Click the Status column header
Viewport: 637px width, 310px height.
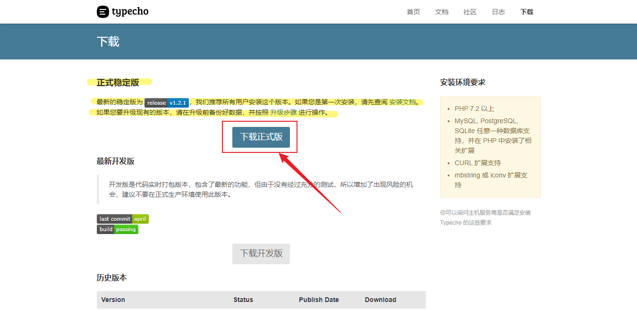click(243, 300)
